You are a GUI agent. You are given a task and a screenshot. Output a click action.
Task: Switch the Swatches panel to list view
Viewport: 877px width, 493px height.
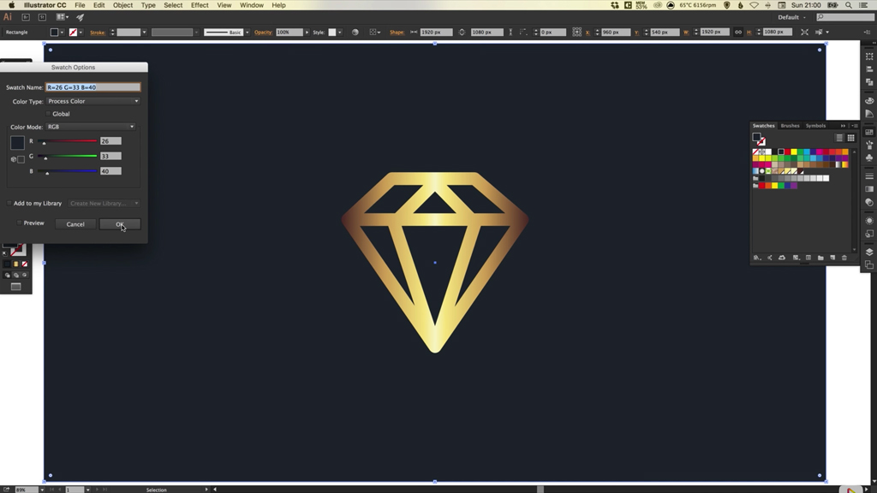839,137
